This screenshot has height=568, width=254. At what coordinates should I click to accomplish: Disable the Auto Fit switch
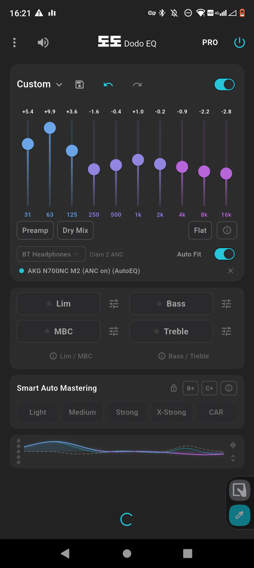tap(224, 254)
